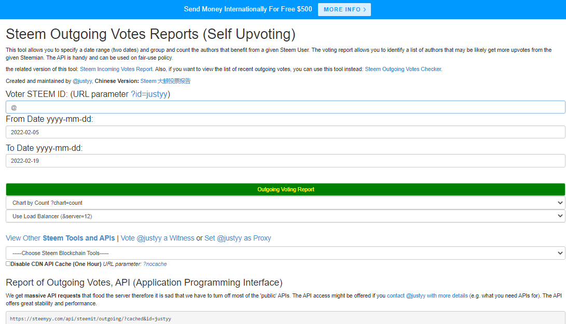
Task: Open the Use Load Balancer server dropdown
Action: [285, 216]
